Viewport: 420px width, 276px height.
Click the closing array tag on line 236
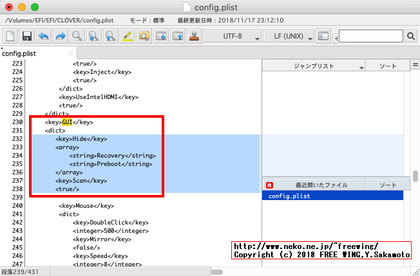(69, 172)
